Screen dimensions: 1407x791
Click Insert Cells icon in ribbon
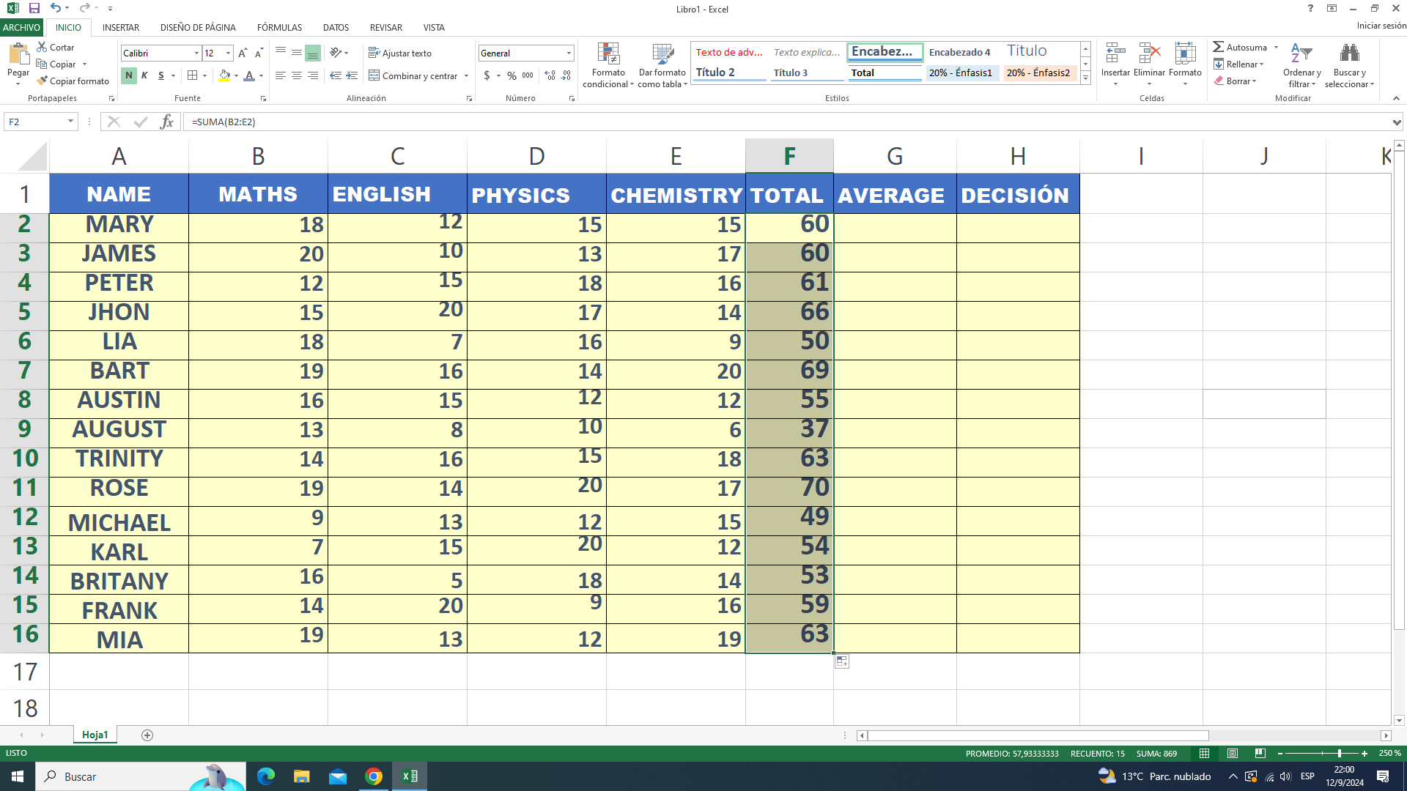point(1115,54)
